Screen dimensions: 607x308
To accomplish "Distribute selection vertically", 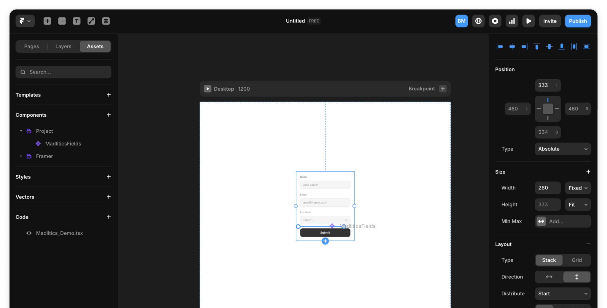I will pyautogui.click(x=586, y=46).
